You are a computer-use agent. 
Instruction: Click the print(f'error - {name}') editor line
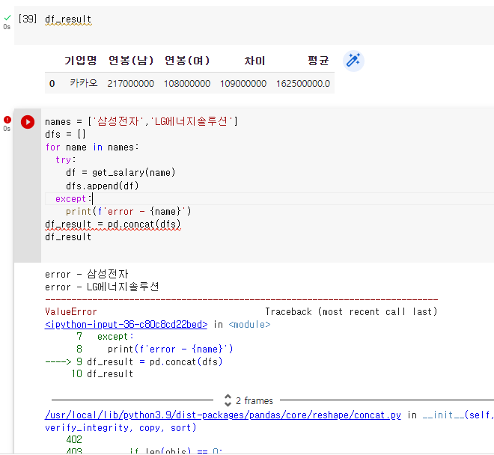(x=128, y=212)
